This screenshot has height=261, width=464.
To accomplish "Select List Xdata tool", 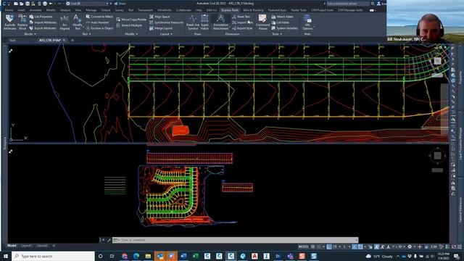I will point(281,22).
